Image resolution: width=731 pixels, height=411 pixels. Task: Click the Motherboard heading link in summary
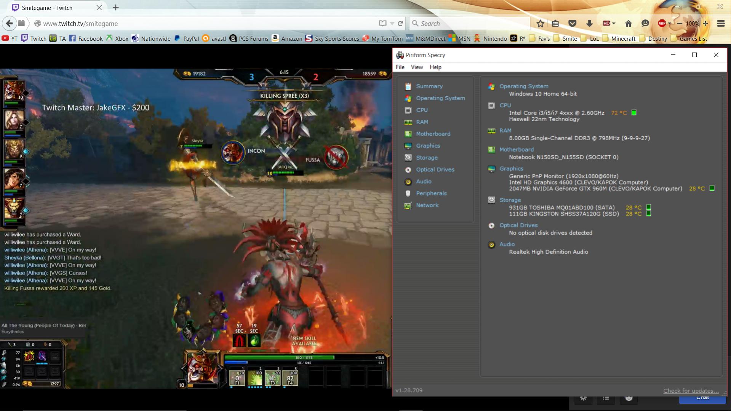click(517, 150)
